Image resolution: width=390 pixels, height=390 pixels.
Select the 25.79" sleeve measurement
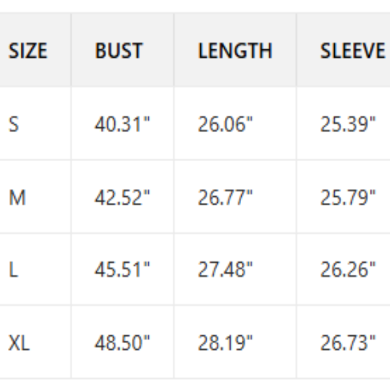(348, 197)
